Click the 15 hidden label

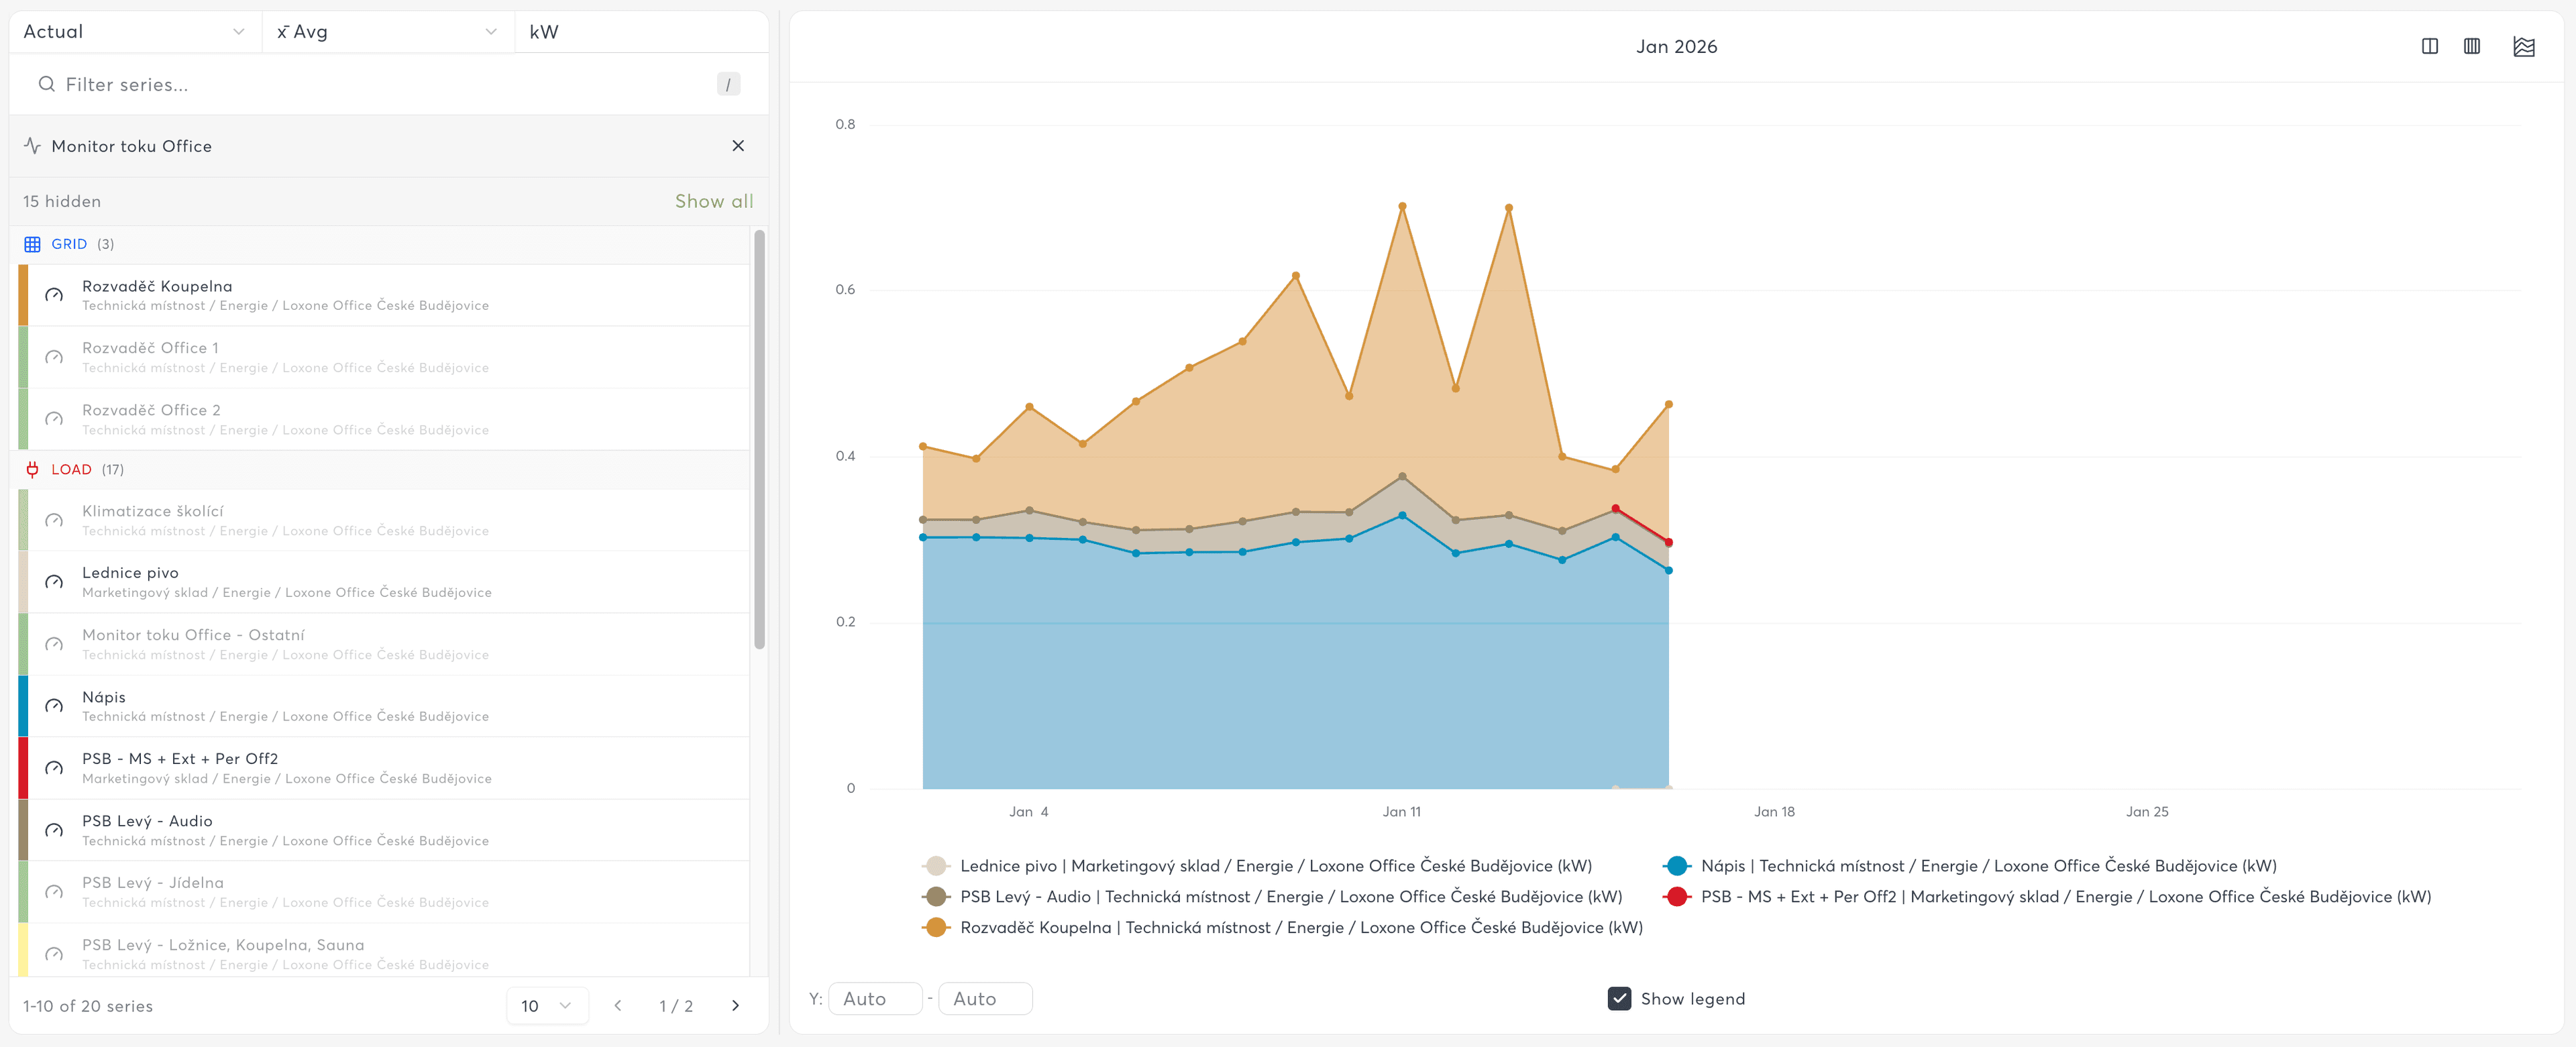click(x=62, y=202)
